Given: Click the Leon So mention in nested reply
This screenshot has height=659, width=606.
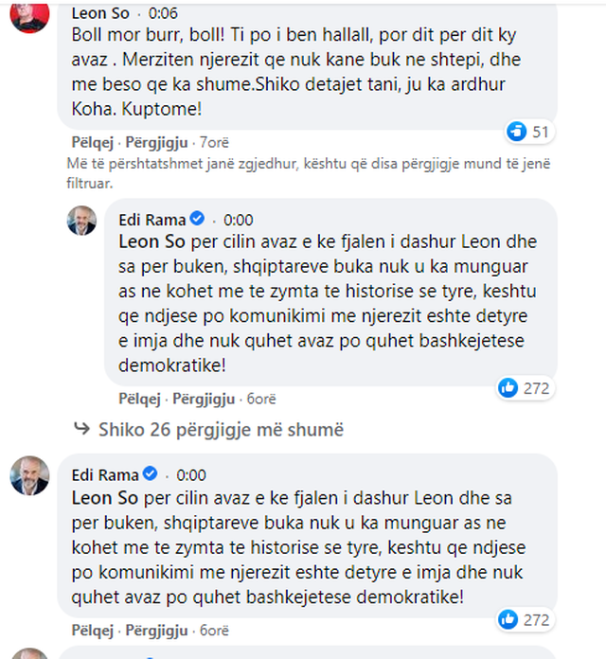Looking at the screenshot, I should click(x=146, y=242).
